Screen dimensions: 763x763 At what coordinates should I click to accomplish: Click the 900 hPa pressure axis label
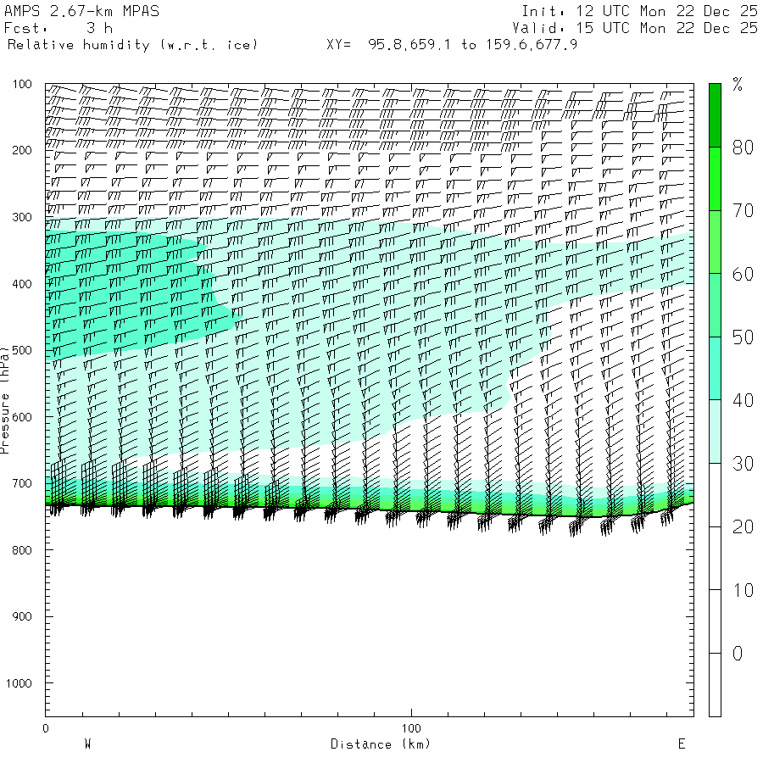point(22,616)
